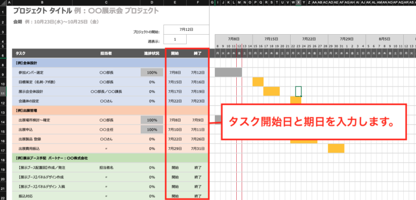Select the 100% progress cell for 参加メンバー選定
The height and width of the screenshot is (200, 416).
[x=152, y=73]
